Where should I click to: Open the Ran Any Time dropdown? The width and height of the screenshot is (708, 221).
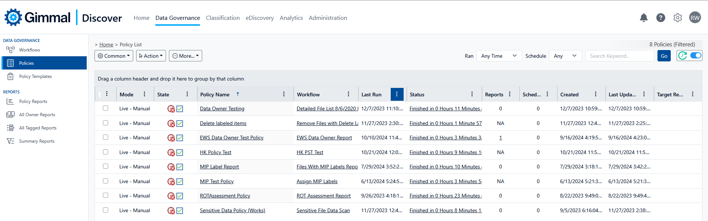click(x=499, y=56)
